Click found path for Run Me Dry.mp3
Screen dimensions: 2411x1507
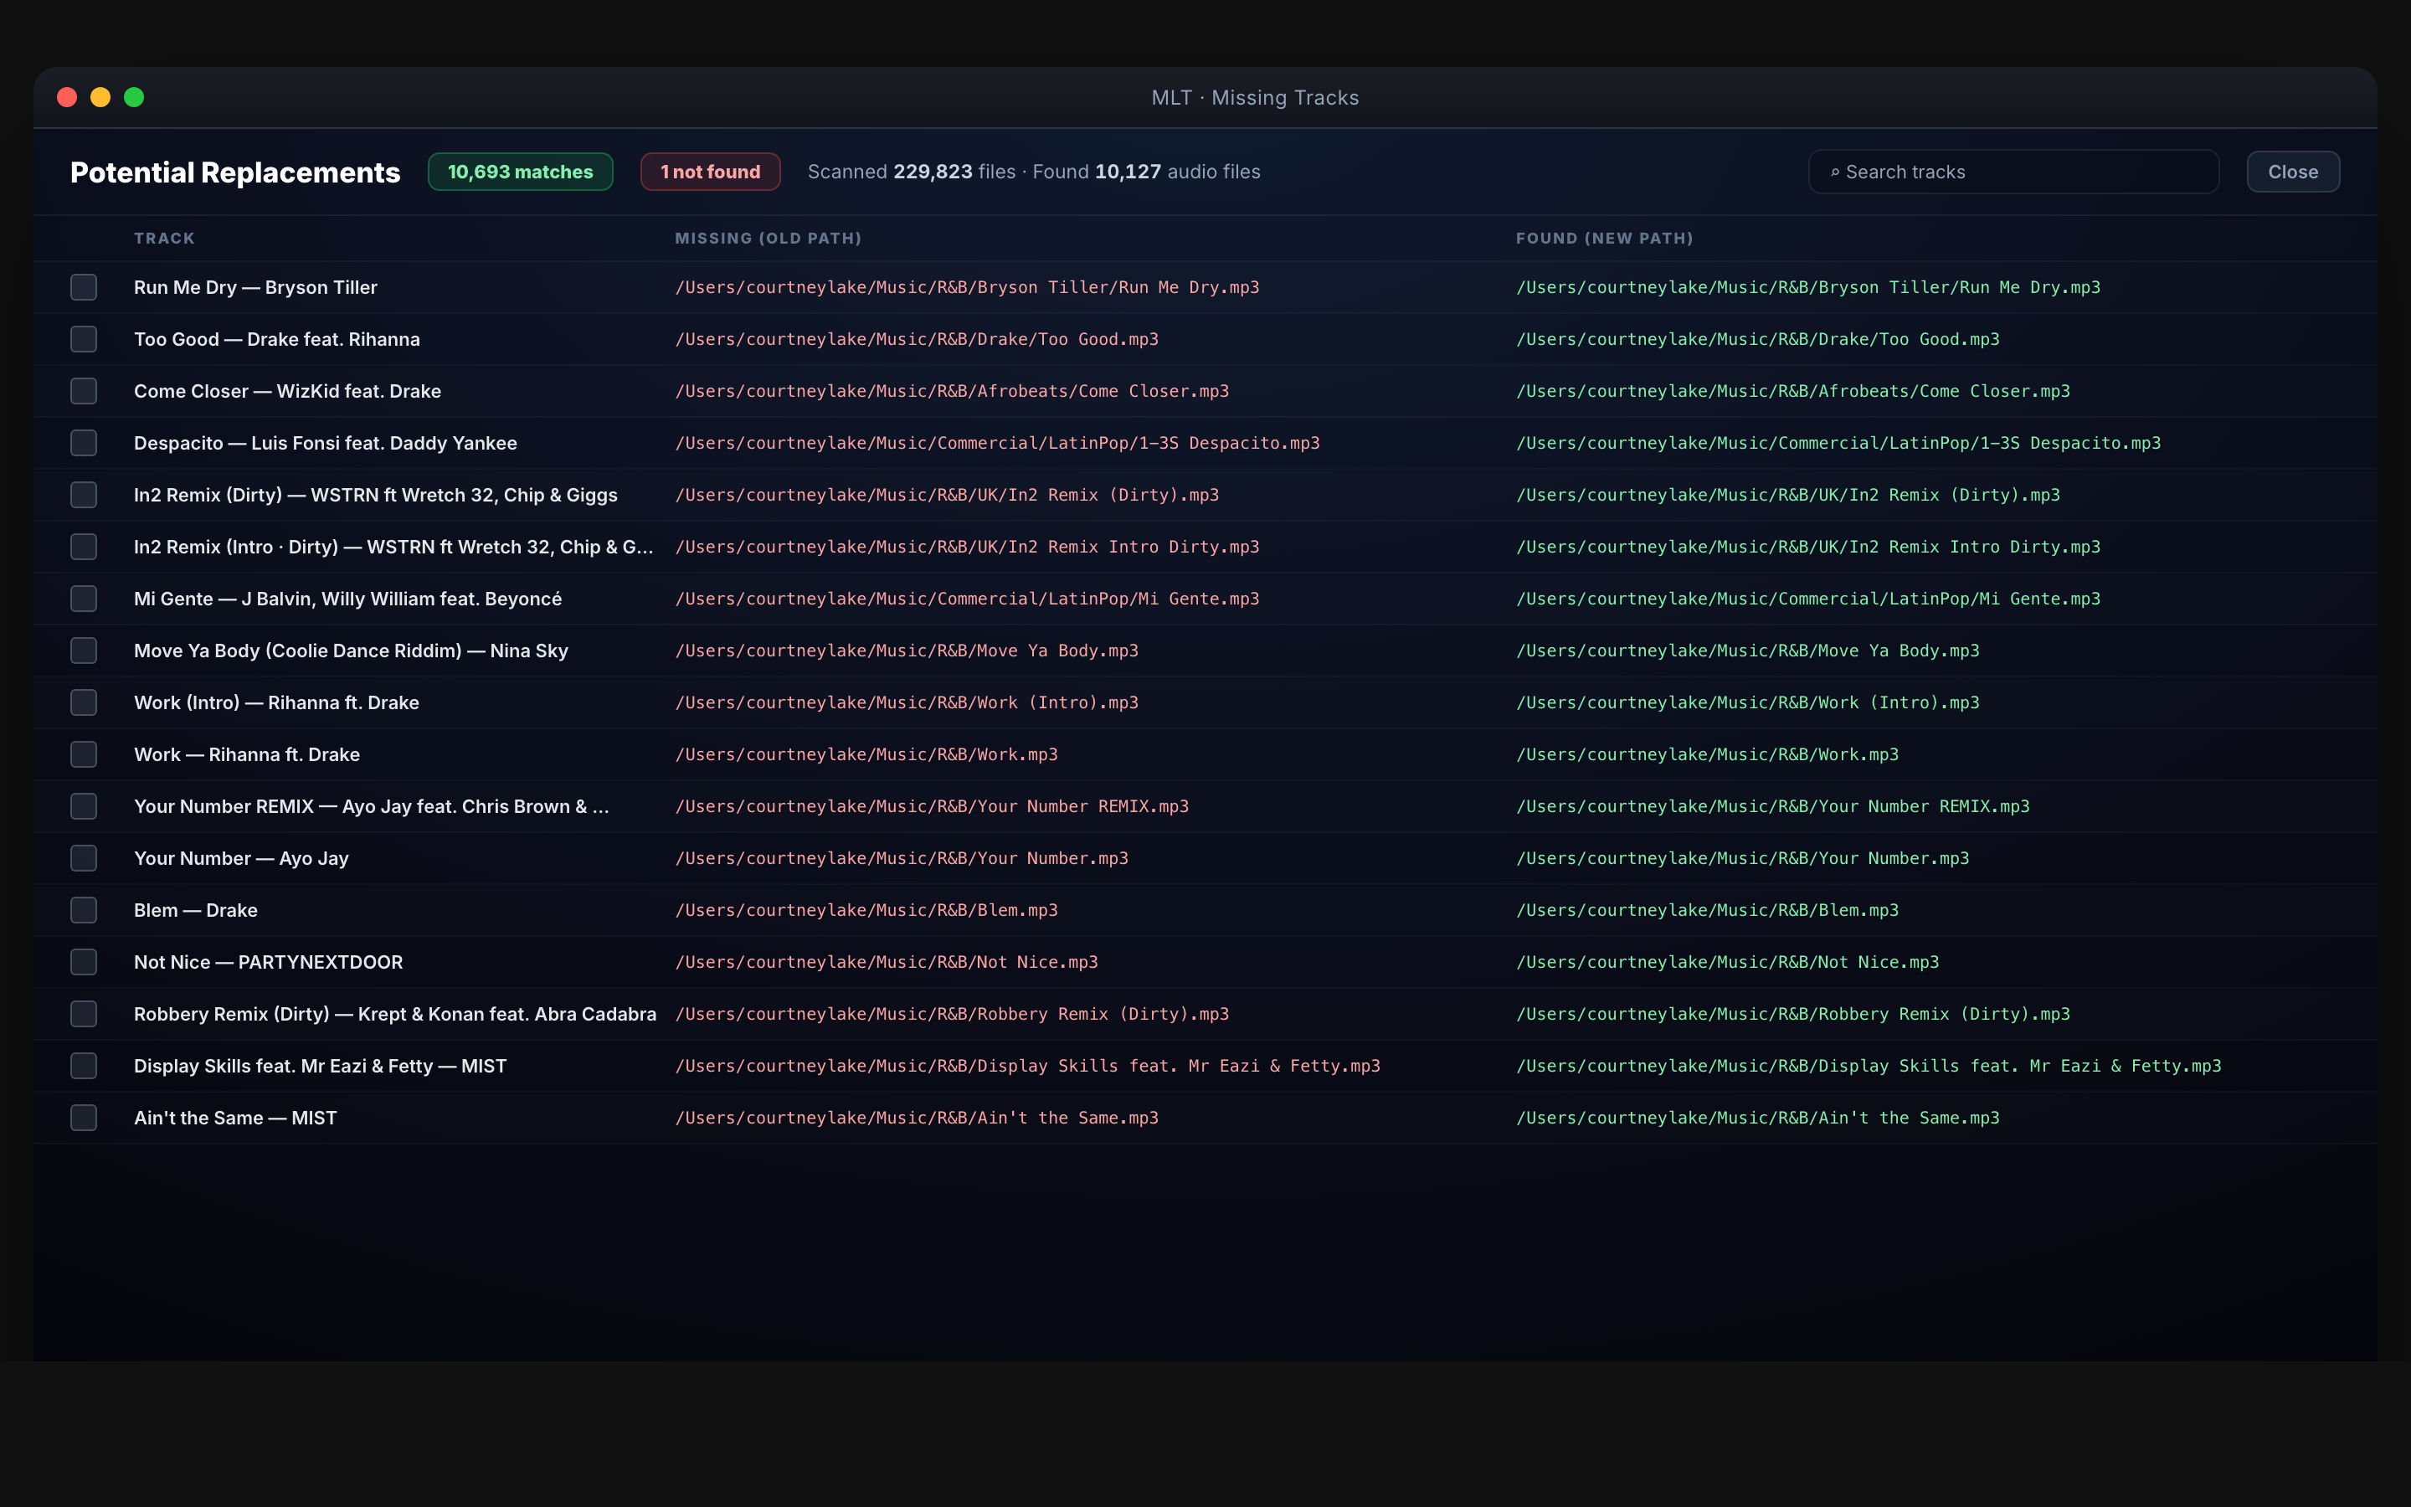tap(1807, 287)
